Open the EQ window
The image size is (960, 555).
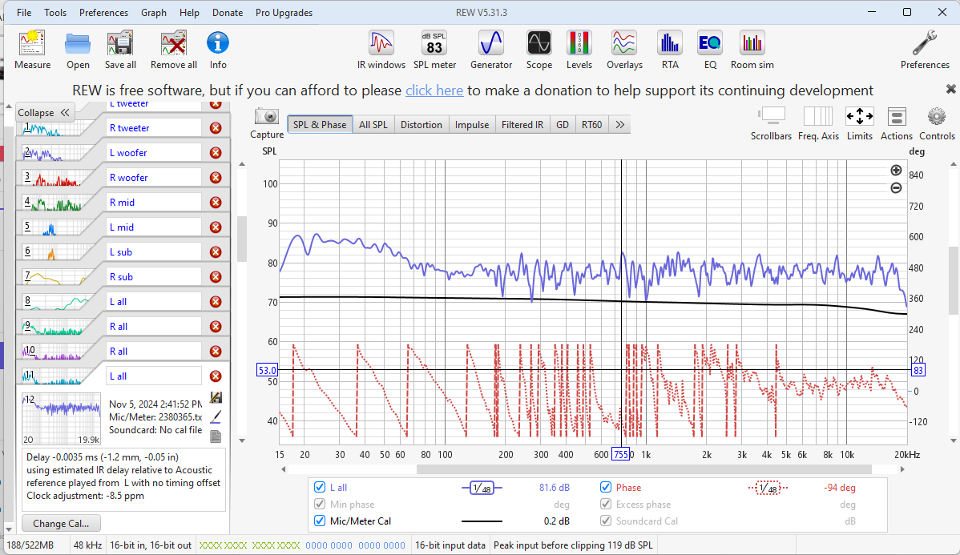(710, 50)
